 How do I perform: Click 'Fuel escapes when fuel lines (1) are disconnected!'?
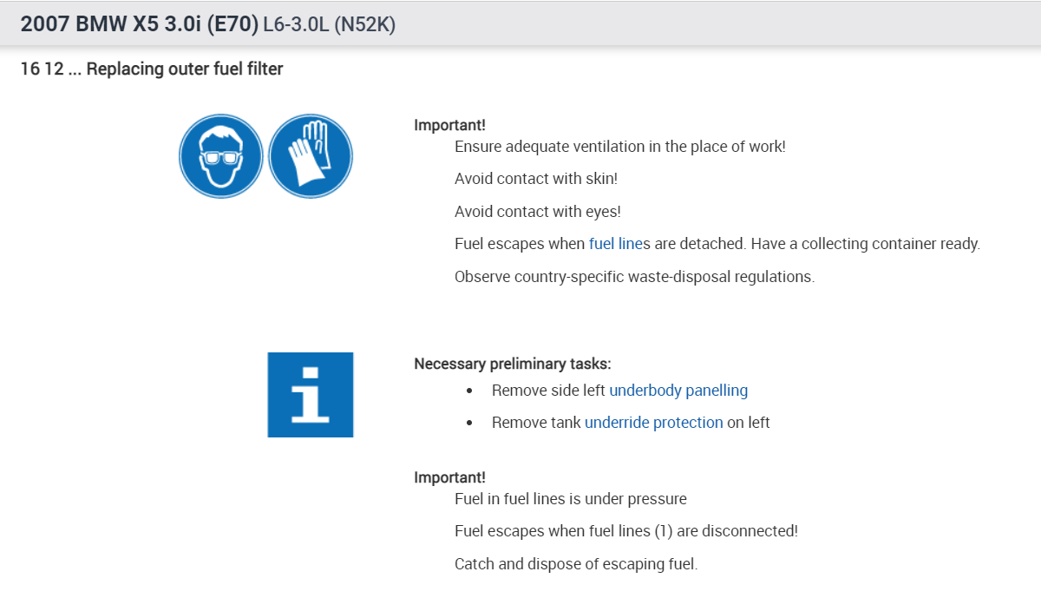(626, 531)
